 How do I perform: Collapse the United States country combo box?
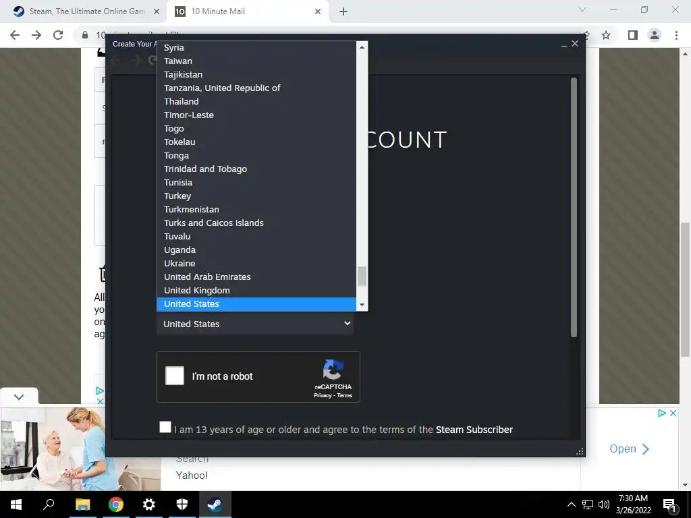pos(255,324)
